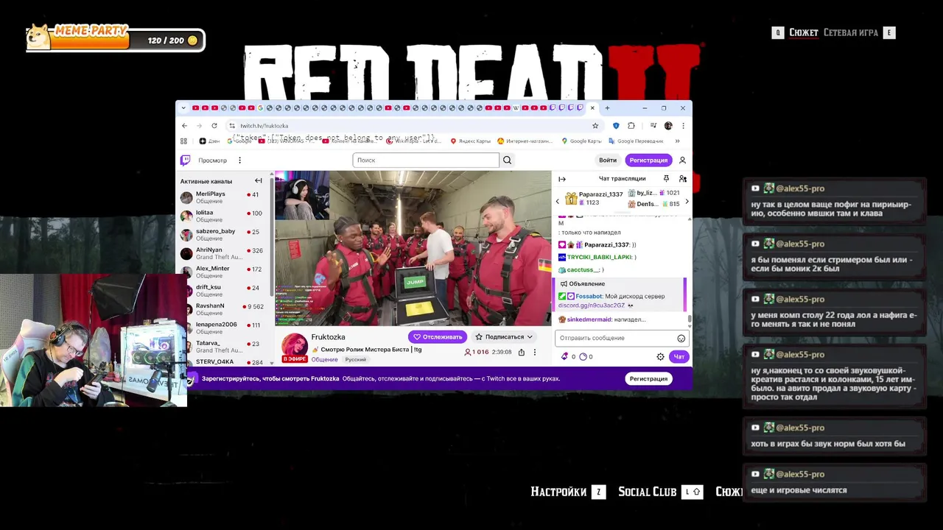Screen dimensions: 943x530
Task: Click sinkedmermaid username in chat
Action: 589,319
